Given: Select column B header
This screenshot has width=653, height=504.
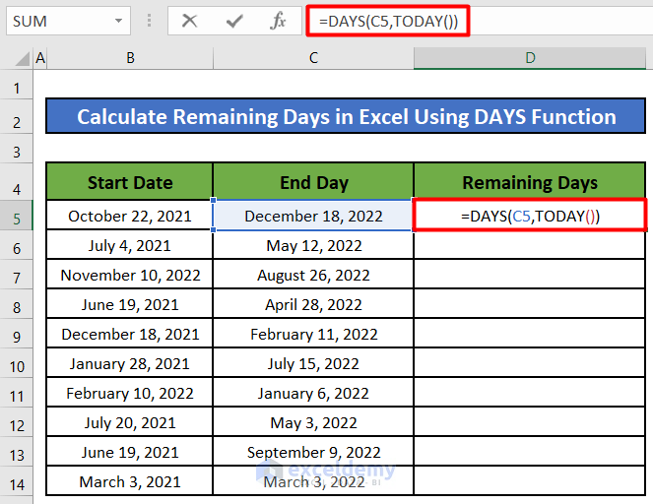Looking at the screenshot, I should 130,59.
